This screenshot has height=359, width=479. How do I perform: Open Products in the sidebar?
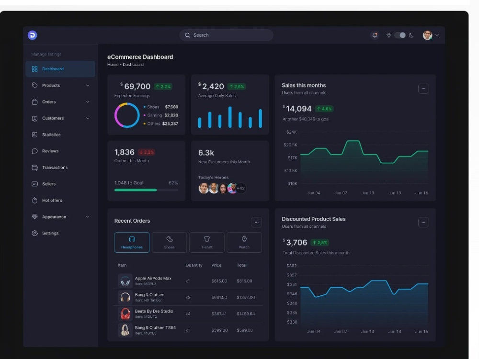point(60,86)
